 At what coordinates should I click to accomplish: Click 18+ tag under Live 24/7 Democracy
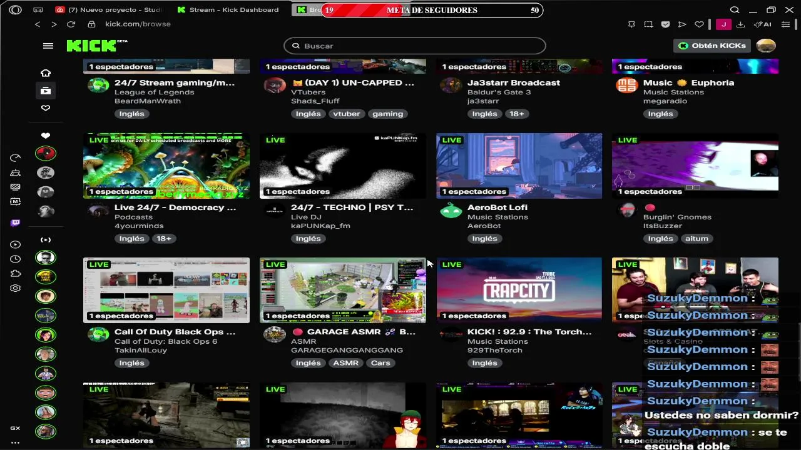[164, 238]
